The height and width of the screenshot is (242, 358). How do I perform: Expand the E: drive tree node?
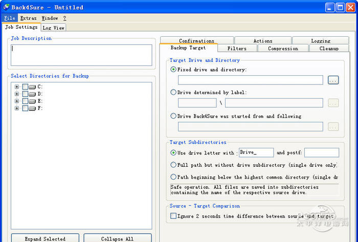point(17,101)
